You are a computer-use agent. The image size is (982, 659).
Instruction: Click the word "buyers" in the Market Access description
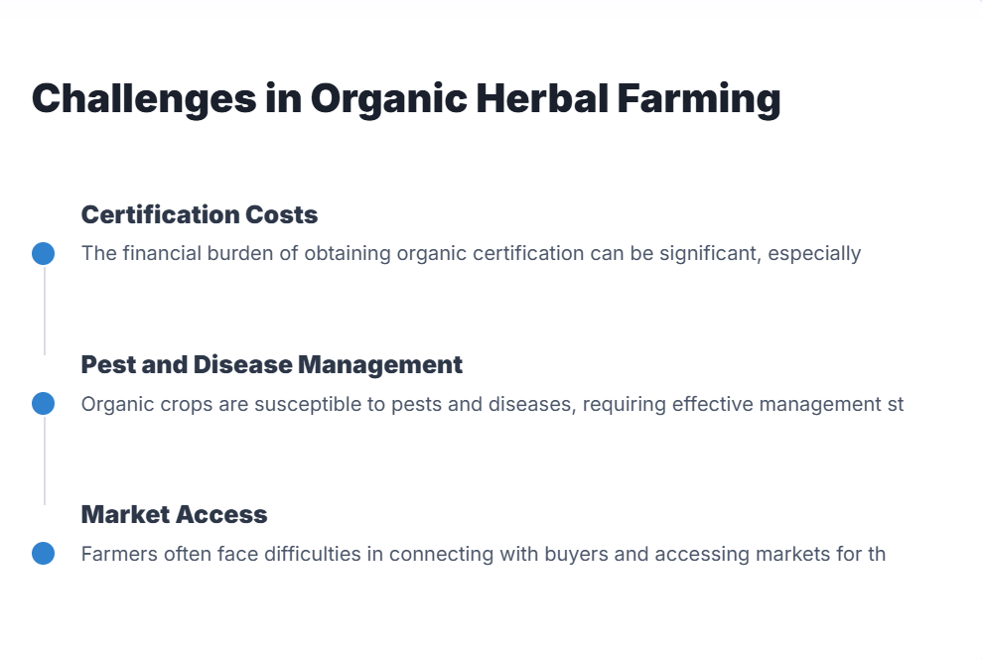tap(577, 554)
